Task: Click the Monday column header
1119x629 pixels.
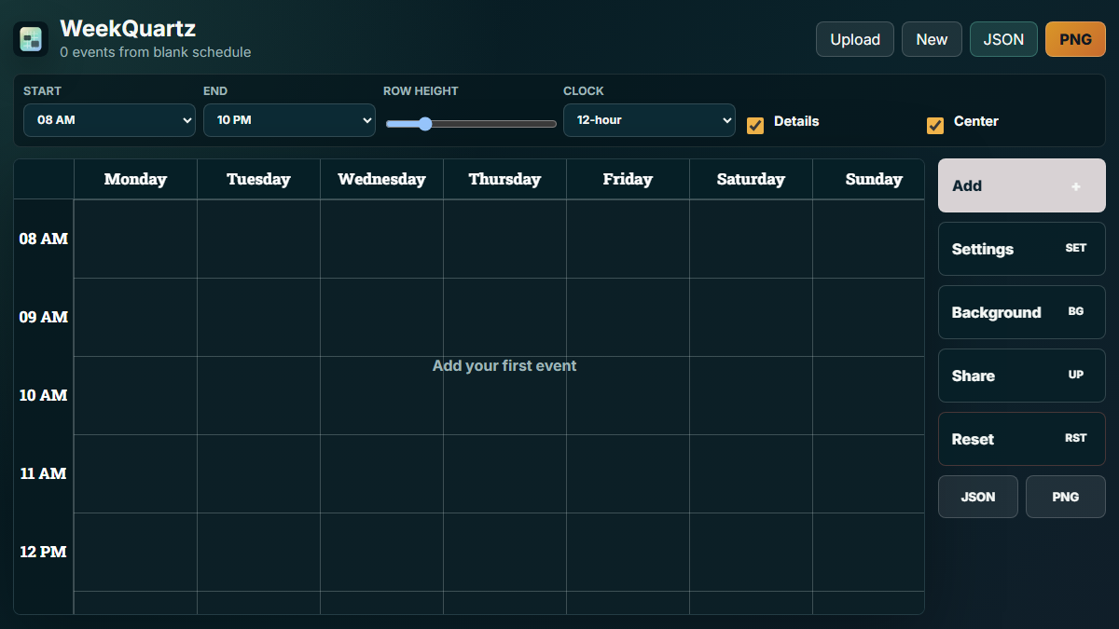Action: click(135, 179)
